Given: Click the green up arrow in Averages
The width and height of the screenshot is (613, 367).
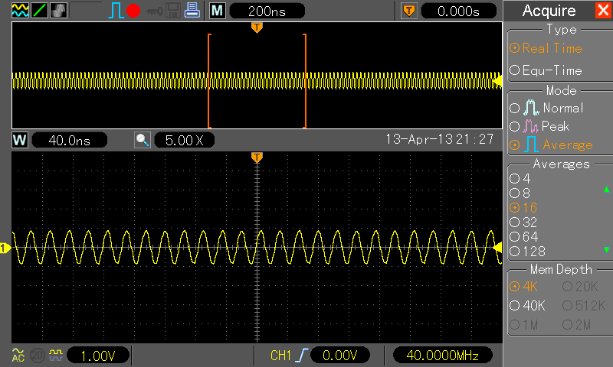Looking at the screenshot, I should tap(606, 190).
